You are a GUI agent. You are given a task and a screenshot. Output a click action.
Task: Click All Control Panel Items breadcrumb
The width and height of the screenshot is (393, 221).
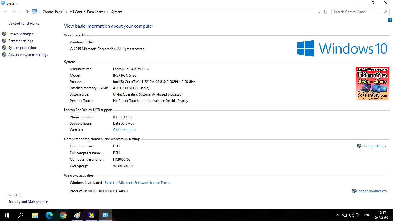tap(87, 12)
